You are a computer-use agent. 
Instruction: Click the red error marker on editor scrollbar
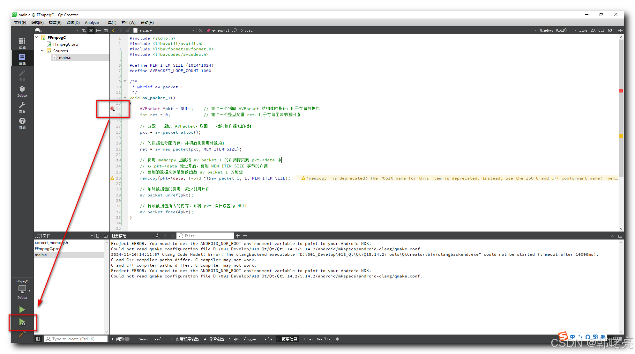[621, 91]
